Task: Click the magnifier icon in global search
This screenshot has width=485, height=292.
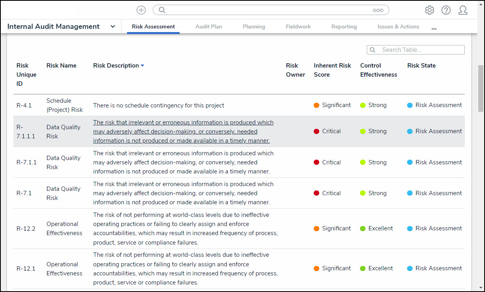Action: click(162, 10)
